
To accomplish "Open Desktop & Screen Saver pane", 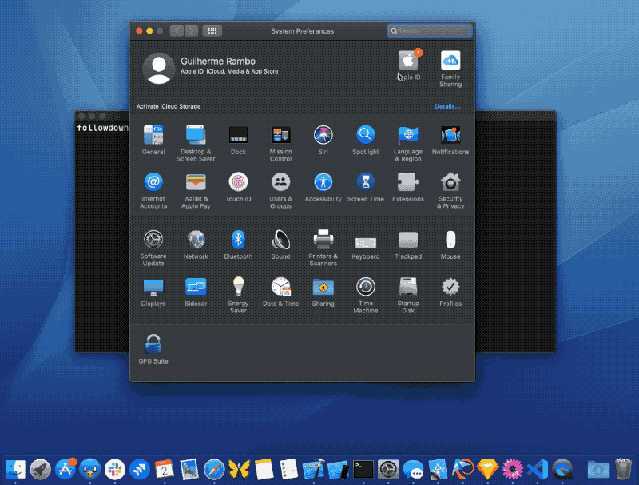I will 196,135.
